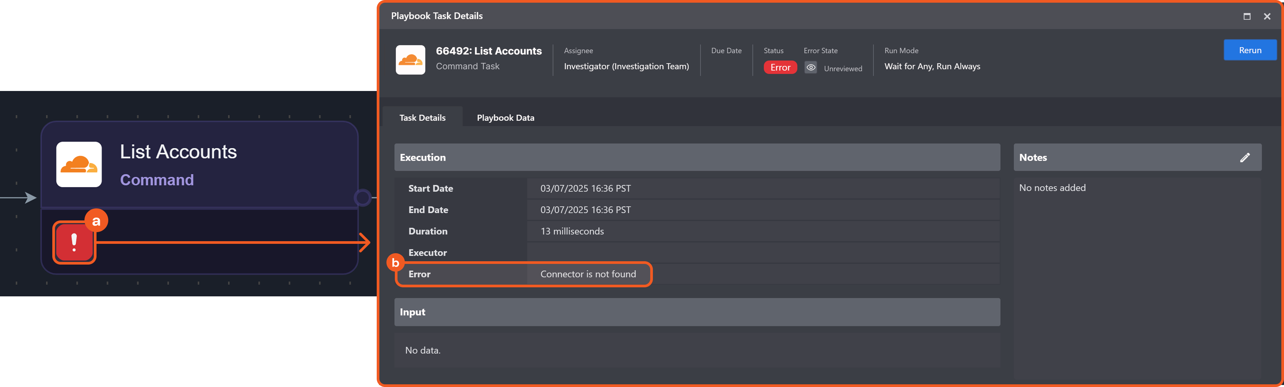Close the Playbook Task Details panel
This screenshot has height=387, width=1284.
(x=1267, y=16)
